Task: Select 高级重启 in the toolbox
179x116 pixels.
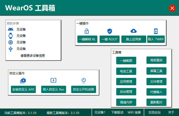Action: point(156,60)
